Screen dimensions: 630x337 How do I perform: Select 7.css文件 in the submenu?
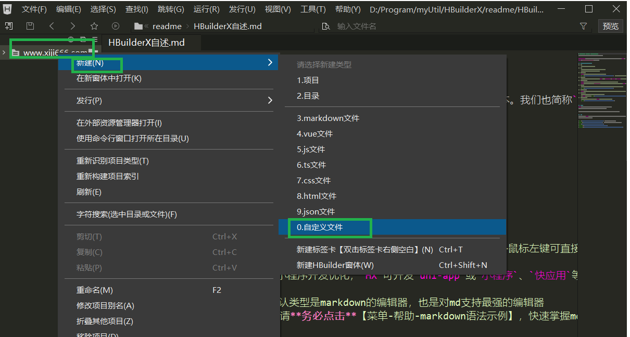coord(392,181)
